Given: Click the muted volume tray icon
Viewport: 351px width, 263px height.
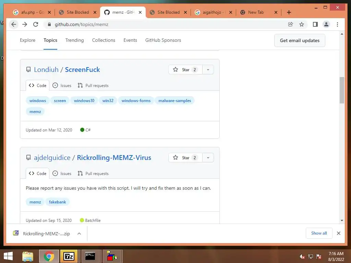Looking at the screenshot, I should click(302, 256).
